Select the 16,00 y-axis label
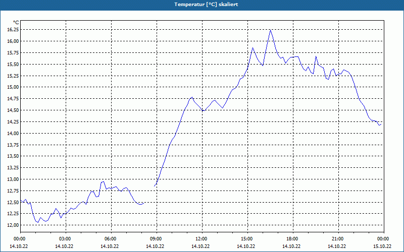 (13, 41)
